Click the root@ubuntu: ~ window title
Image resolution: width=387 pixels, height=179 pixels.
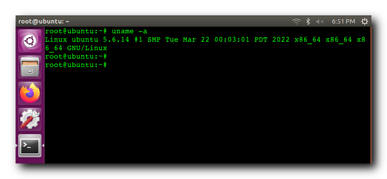coord(44,21)
